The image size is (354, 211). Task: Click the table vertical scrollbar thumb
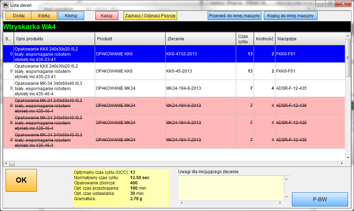(x=348, y=58)
